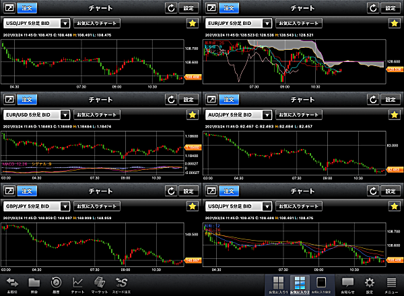Open the gear 設定 icon in bottom bar

point(370,285)
